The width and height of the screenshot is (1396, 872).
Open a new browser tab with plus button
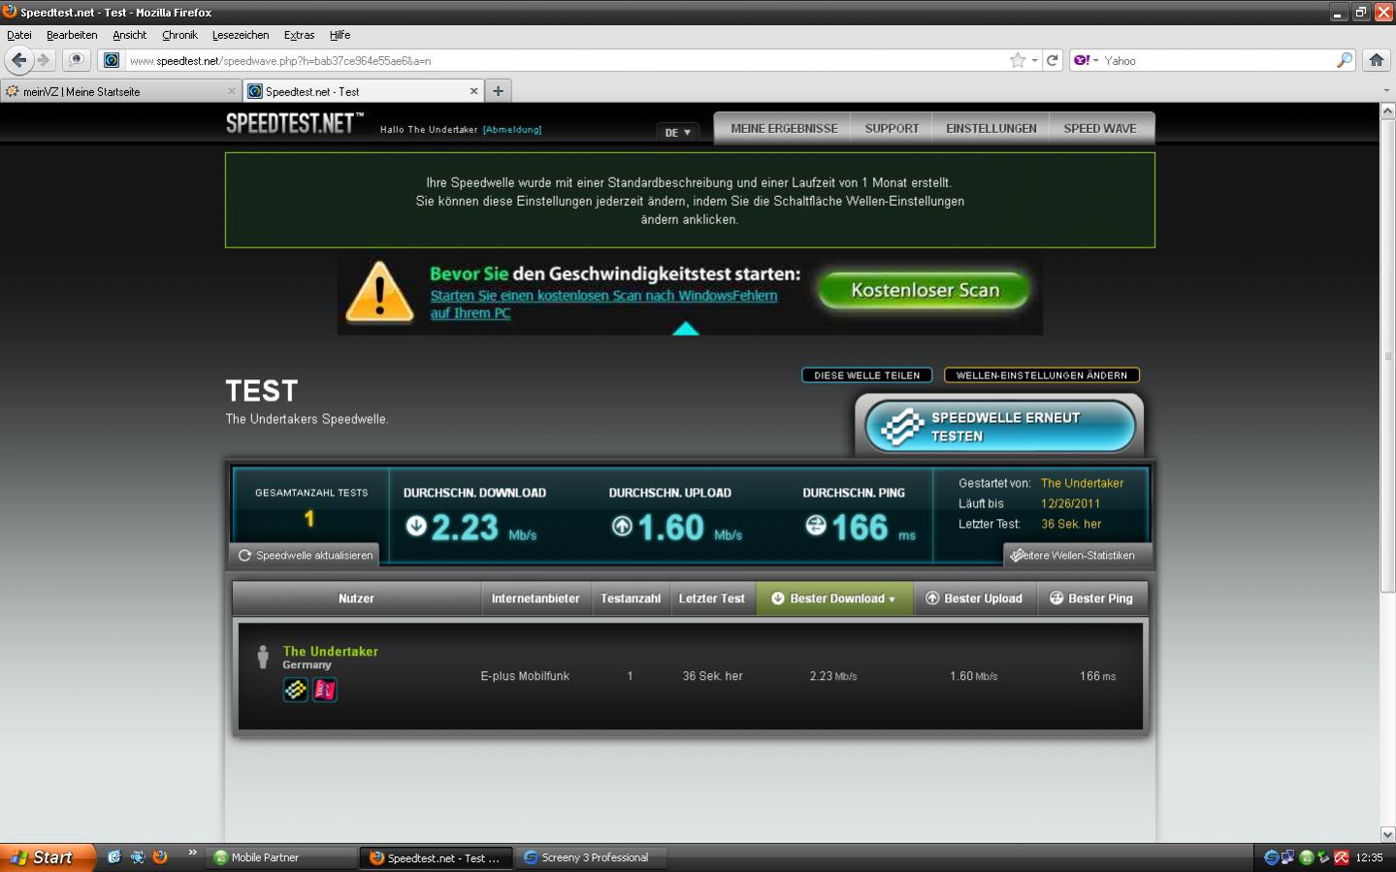click(x=498, y=91)
